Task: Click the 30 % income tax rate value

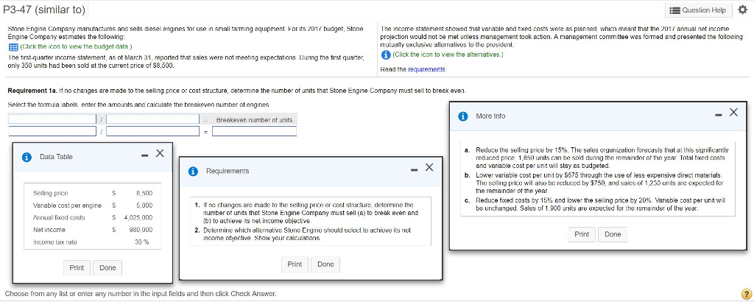Action: (x=142, y=242)
